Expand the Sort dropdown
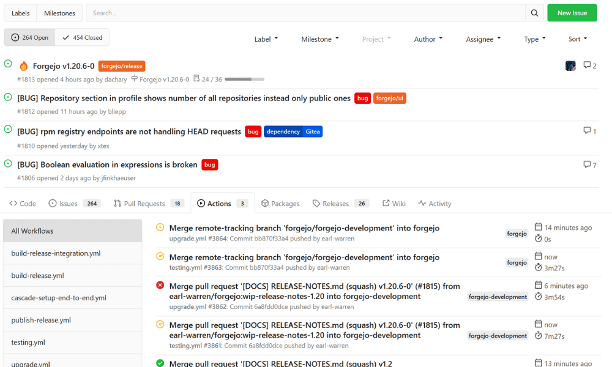The width and height of the screenshot is (612, 367). click(578, 39)
